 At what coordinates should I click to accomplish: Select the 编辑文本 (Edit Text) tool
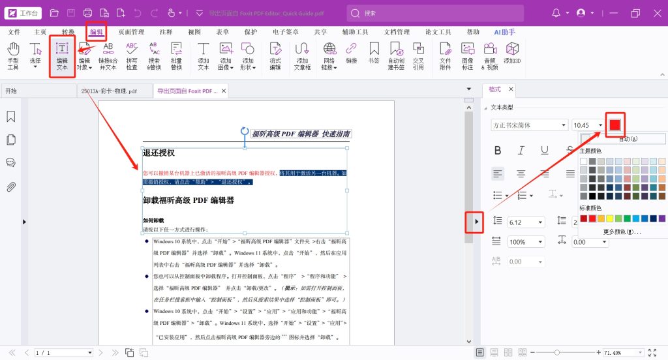[63, 55]
